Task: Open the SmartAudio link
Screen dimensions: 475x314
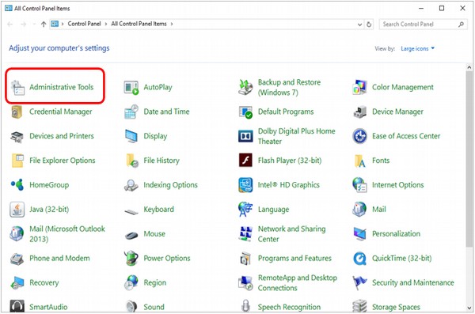Action: tap(48, 307)
